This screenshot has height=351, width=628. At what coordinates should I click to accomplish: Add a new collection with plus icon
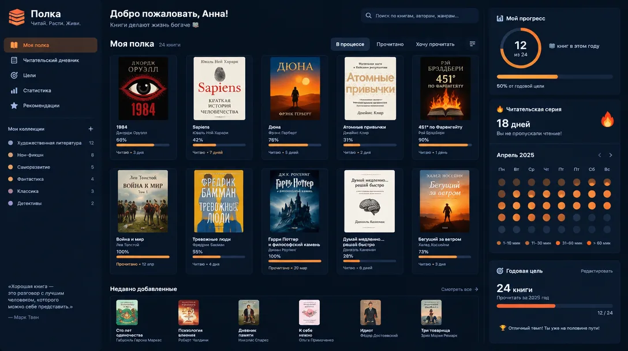91,129
